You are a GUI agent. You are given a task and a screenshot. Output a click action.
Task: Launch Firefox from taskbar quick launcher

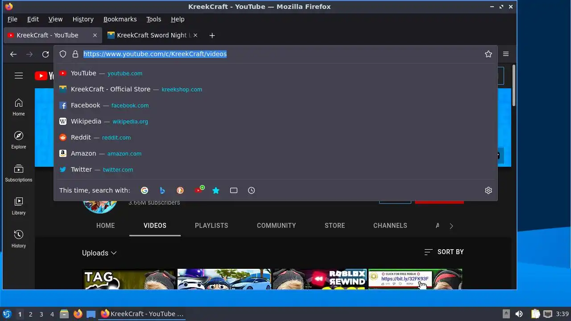78,314
